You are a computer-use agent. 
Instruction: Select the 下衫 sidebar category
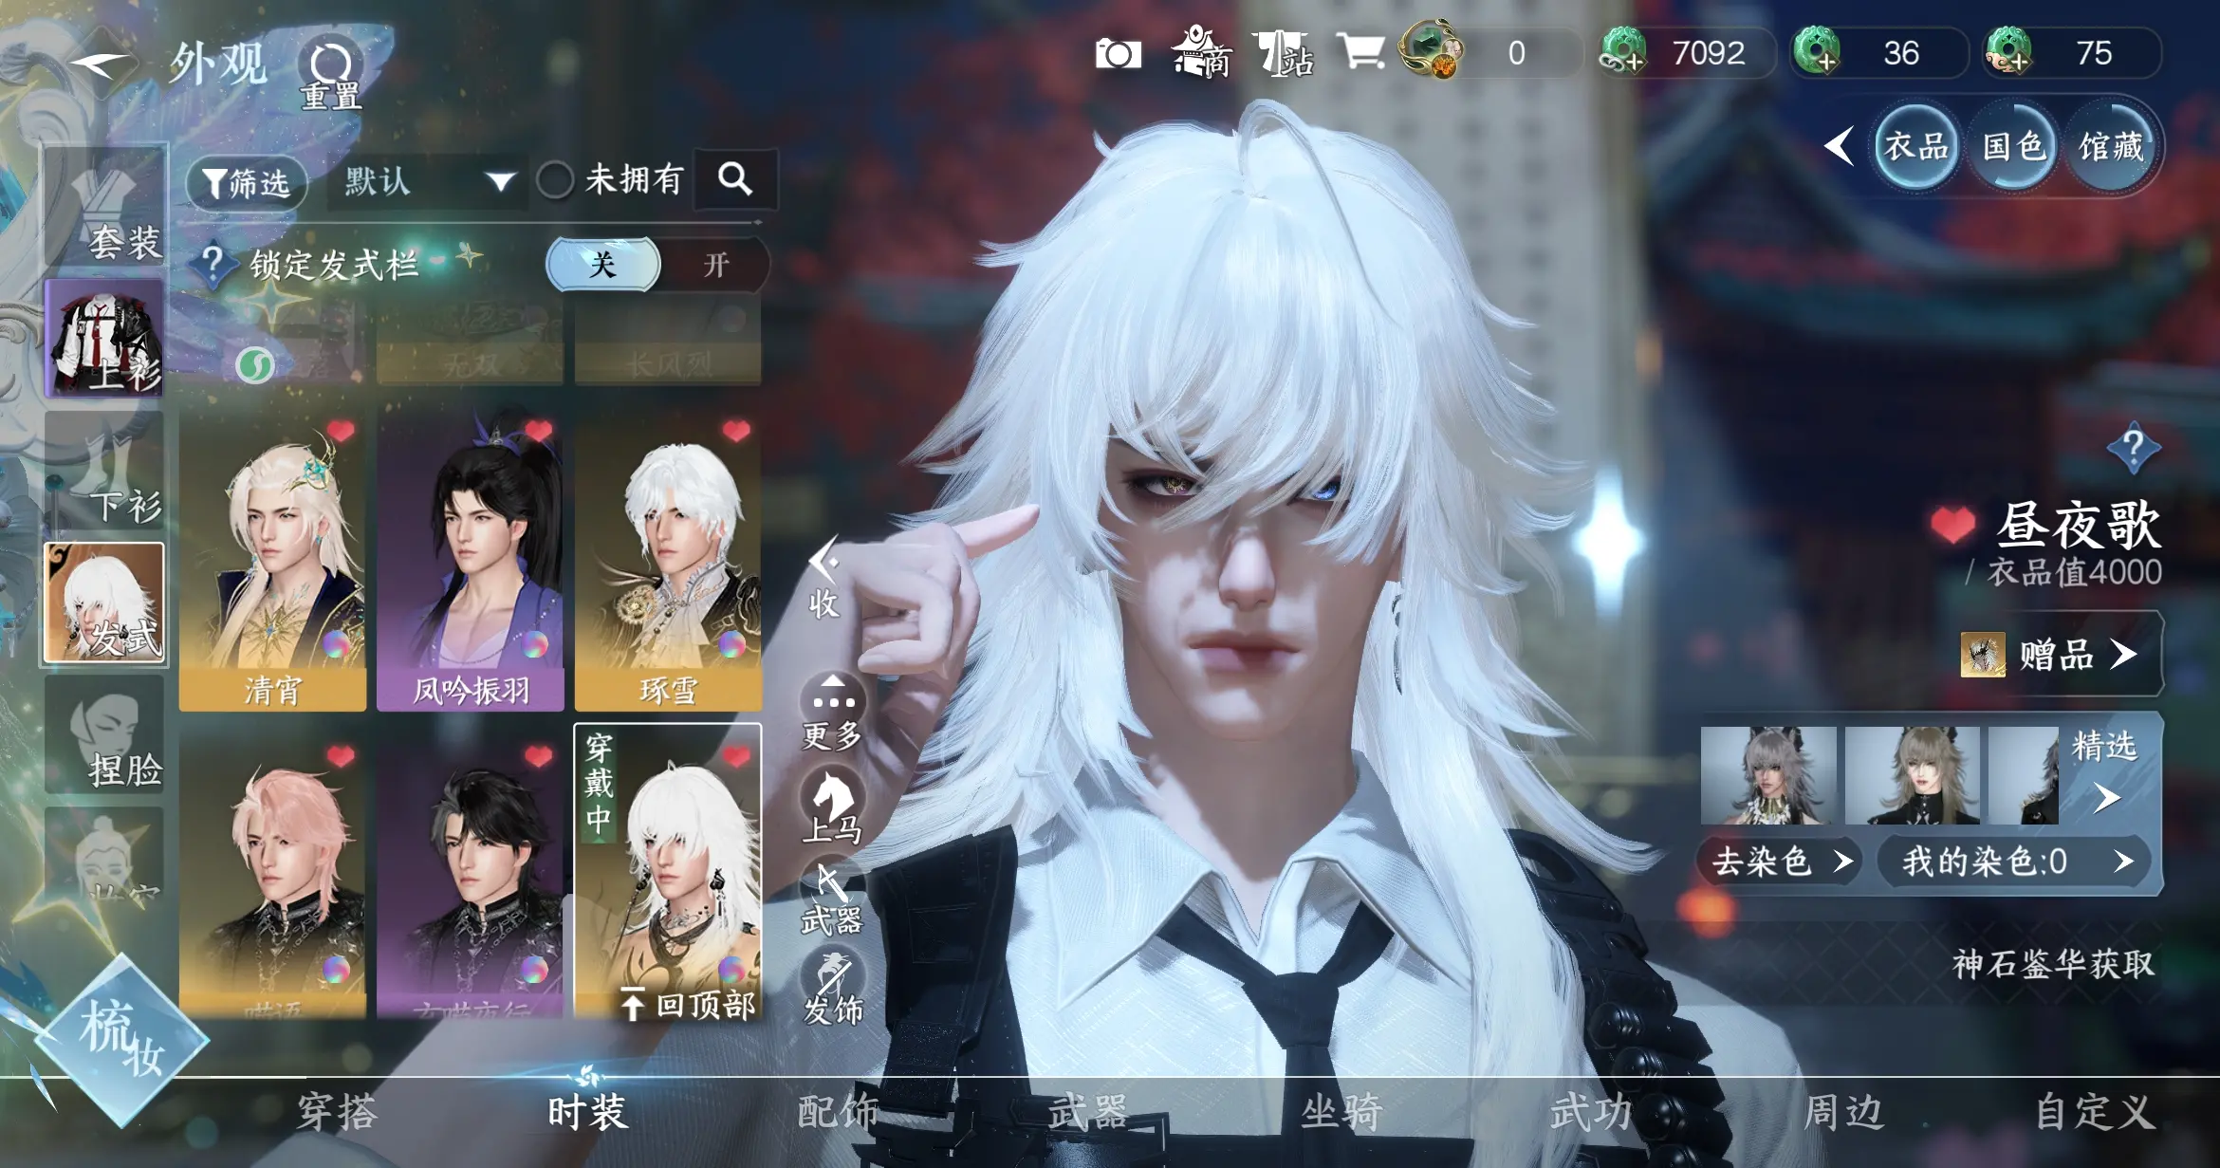click(104, 472)
